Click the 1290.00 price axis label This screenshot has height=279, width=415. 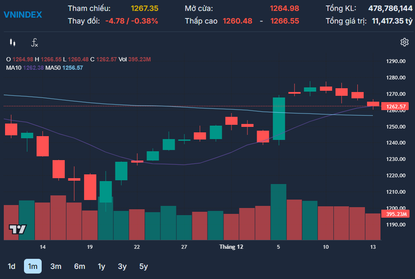pos(395,61)
